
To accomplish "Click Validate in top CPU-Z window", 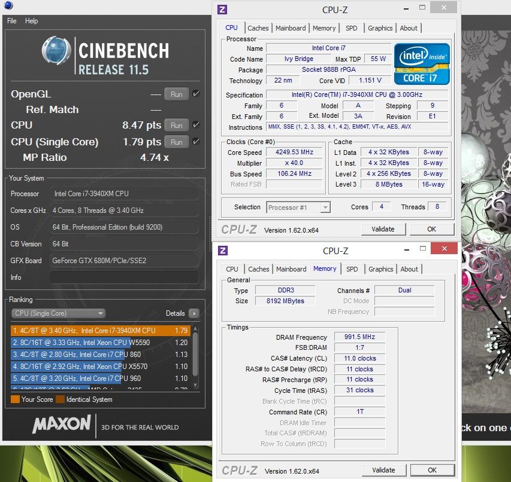I will click(383, 229).
